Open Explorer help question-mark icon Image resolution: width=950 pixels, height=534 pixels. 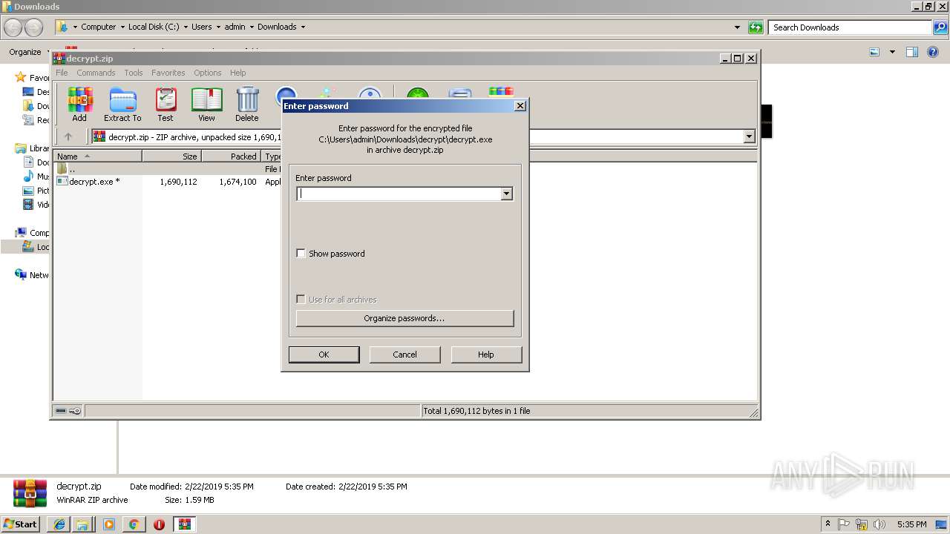[933, 52]
